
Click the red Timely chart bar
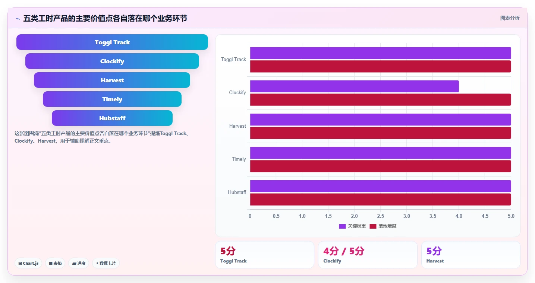380,166
